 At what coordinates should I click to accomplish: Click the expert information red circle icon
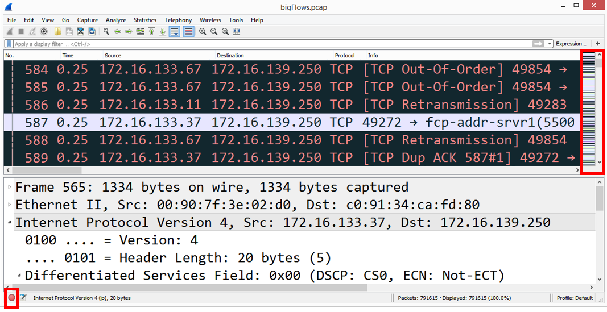click(11, 298)
